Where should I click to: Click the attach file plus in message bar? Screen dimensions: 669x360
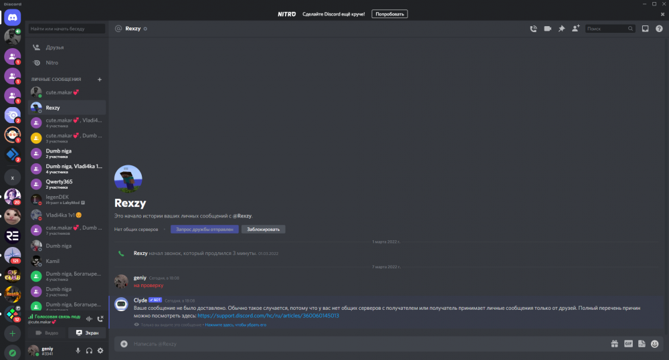[124, 344]
